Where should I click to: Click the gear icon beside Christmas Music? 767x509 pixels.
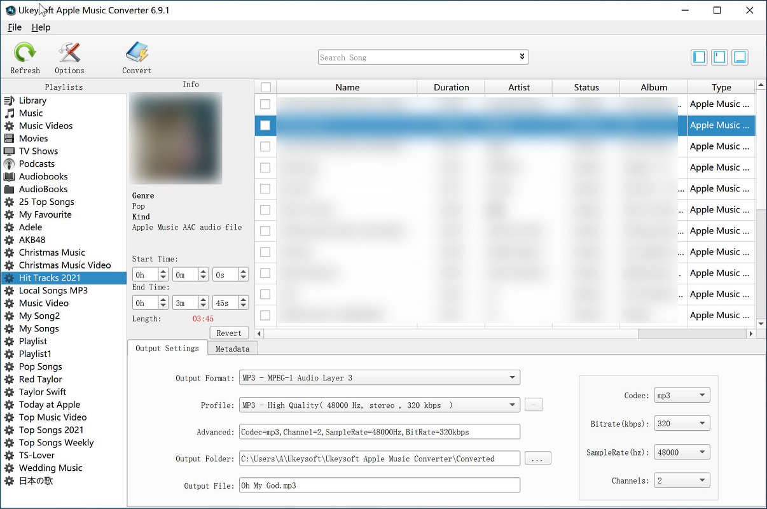click(9, 253)
